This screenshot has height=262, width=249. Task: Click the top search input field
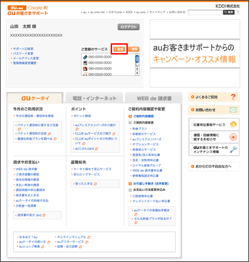205,12
